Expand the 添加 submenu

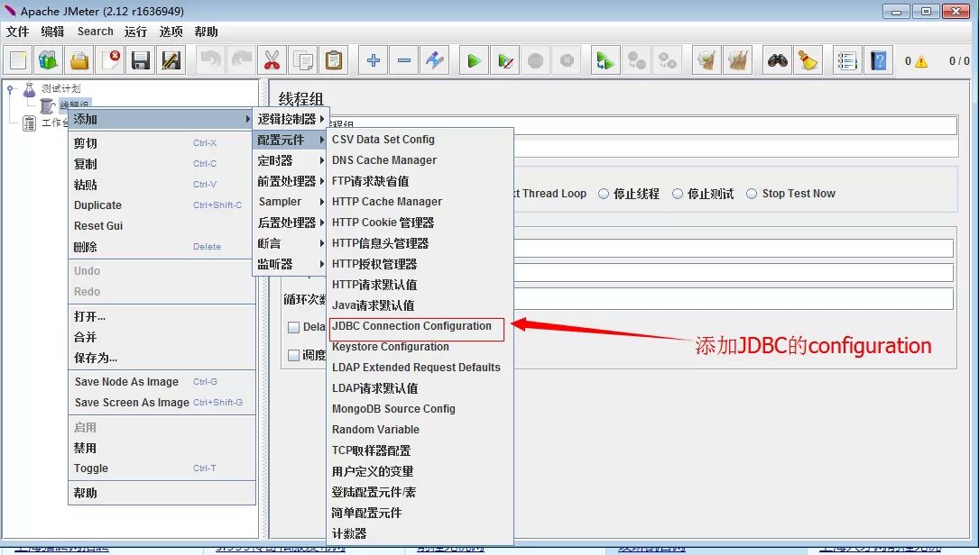pos(160,119)
